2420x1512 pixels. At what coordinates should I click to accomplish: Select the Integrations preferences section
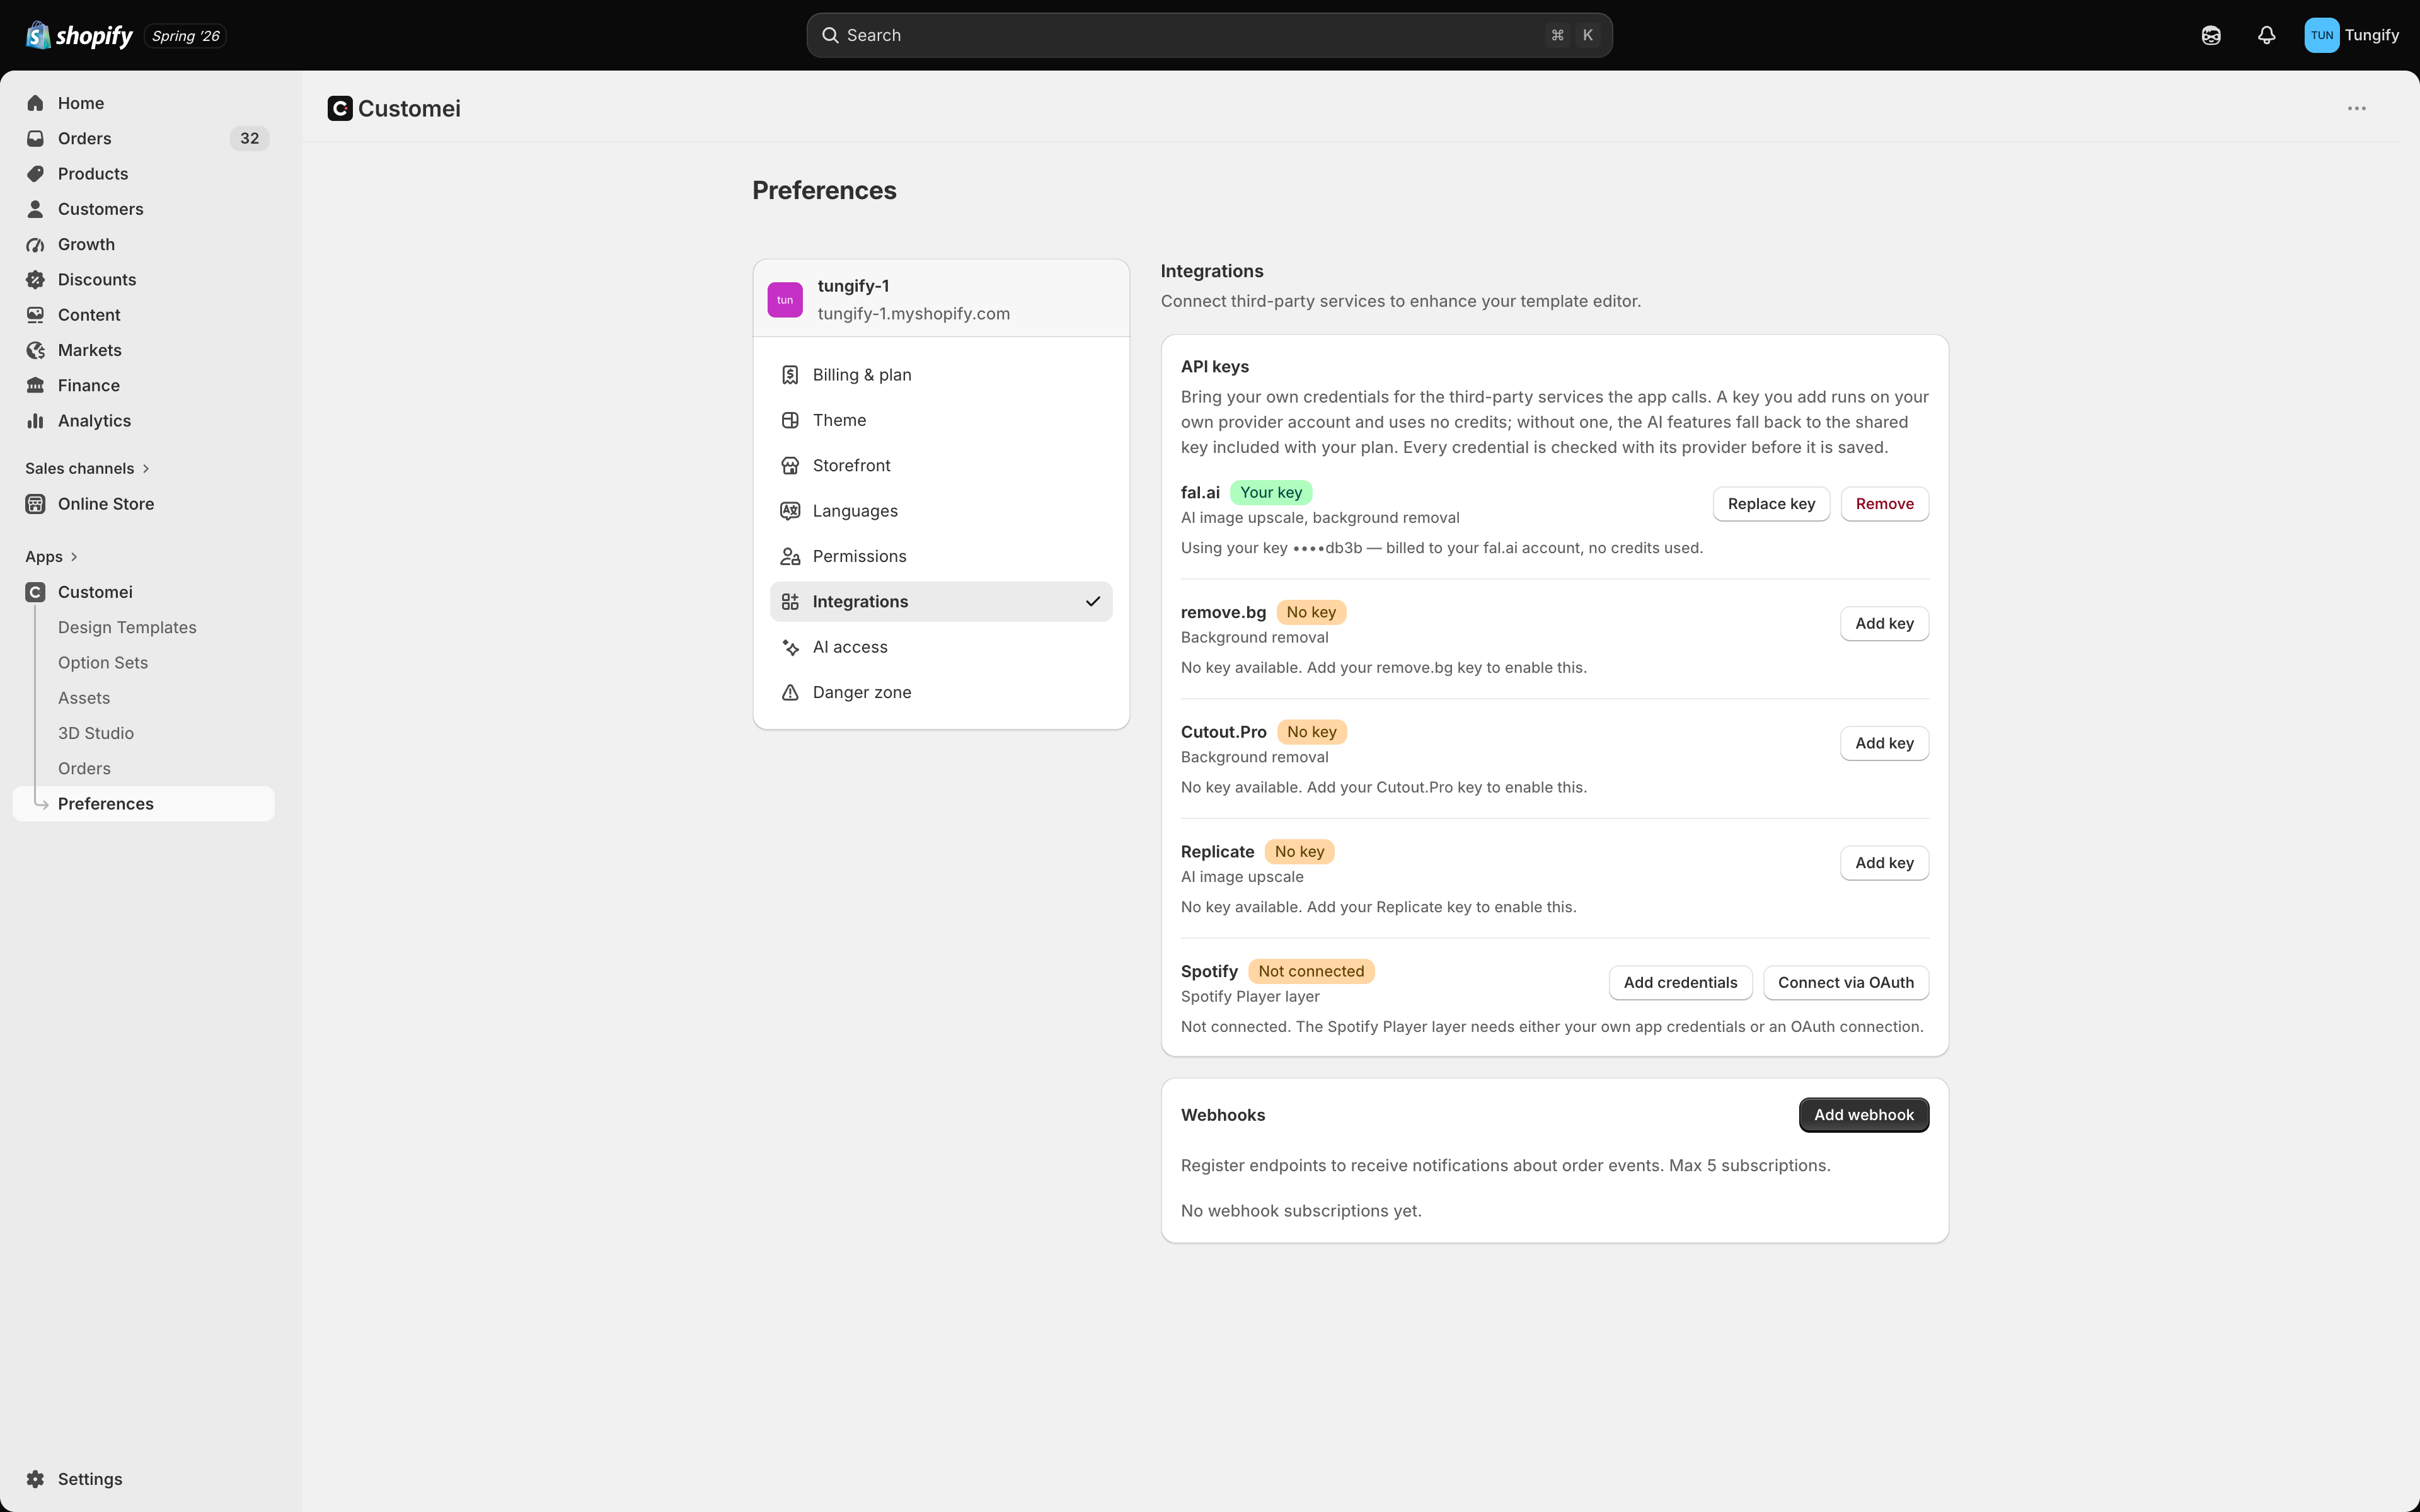click(x=941, y=602)
